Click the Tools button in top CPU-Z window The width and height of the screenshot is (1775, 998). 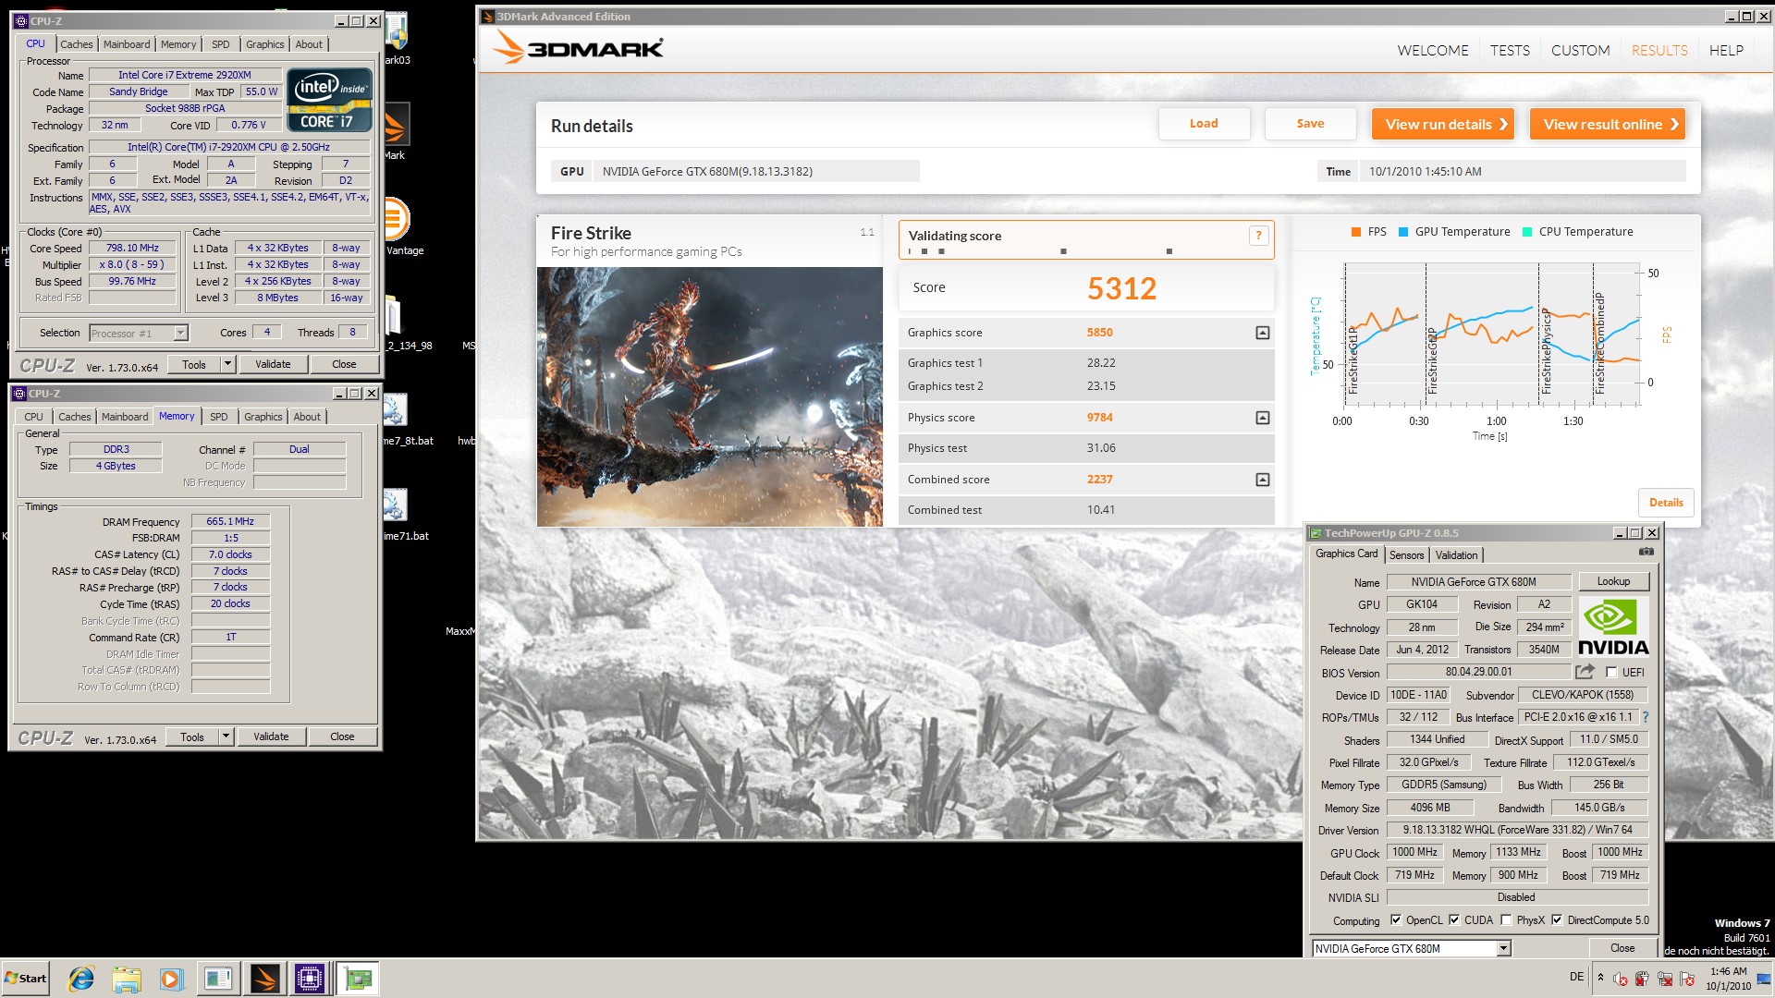(x=194, y=364)
